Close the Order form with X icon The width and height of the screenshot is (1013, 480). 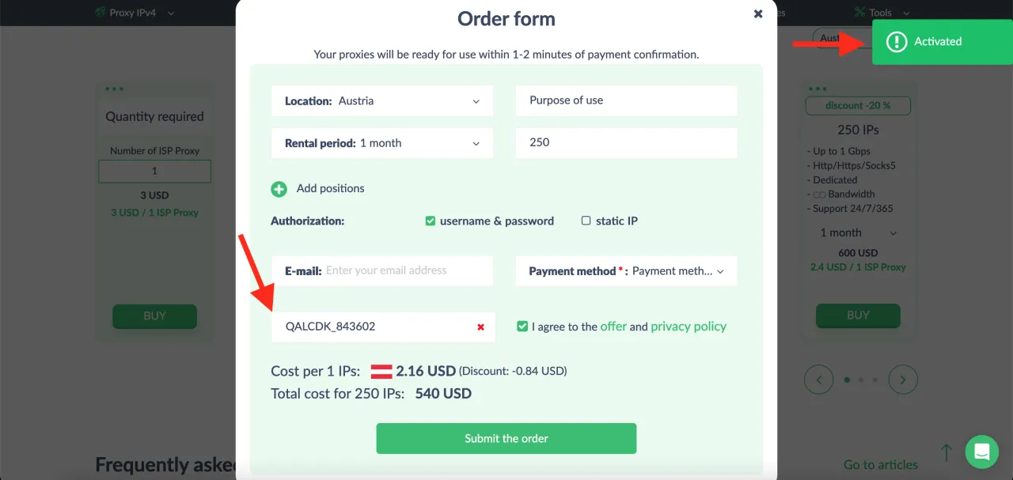click(x=758, y=13)
